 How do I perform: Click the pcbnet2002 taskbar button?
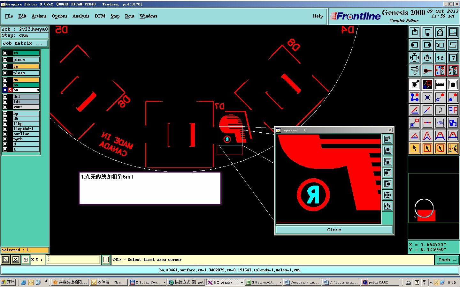(x=380, y=282)
